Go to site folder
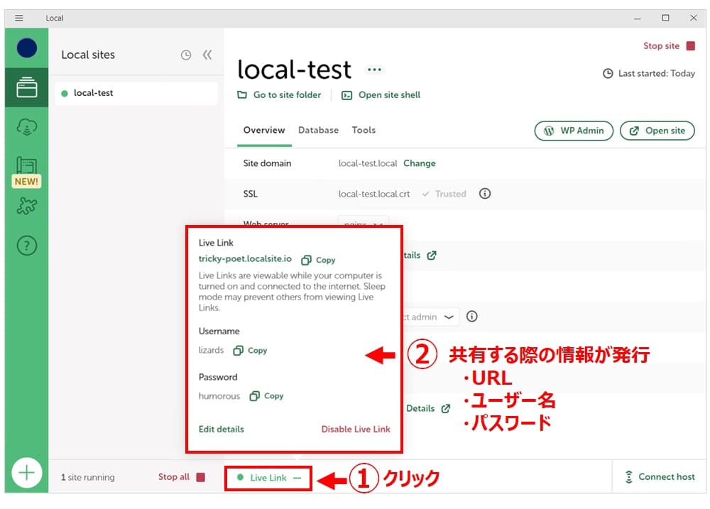 coord(279,95)
